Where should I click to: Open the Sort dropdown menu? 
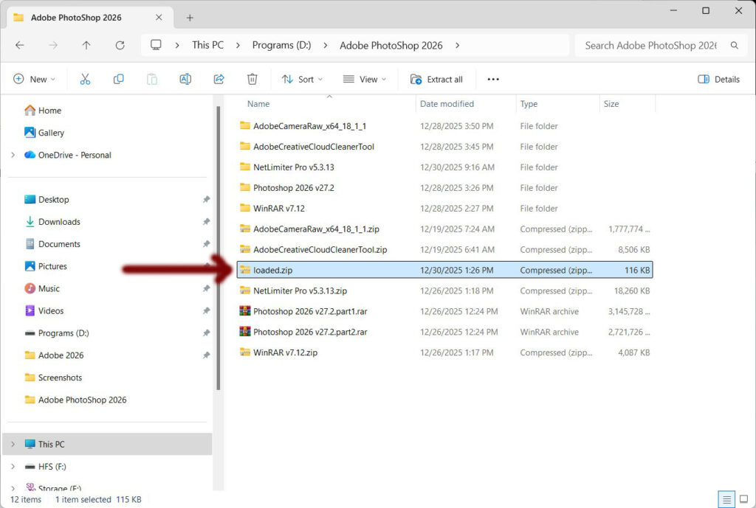[x=302, y=79]
